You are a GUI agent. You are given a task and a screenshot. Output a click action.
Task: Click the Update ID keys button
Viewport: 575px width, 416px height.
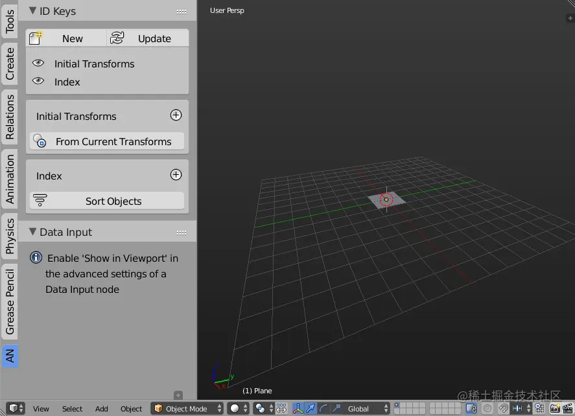pyautogui.click(x=148, y=38)
